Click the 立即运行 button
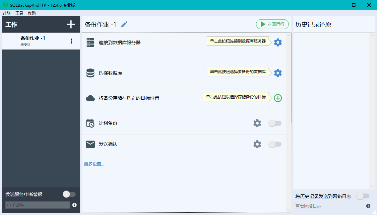 tap(273, 24)
